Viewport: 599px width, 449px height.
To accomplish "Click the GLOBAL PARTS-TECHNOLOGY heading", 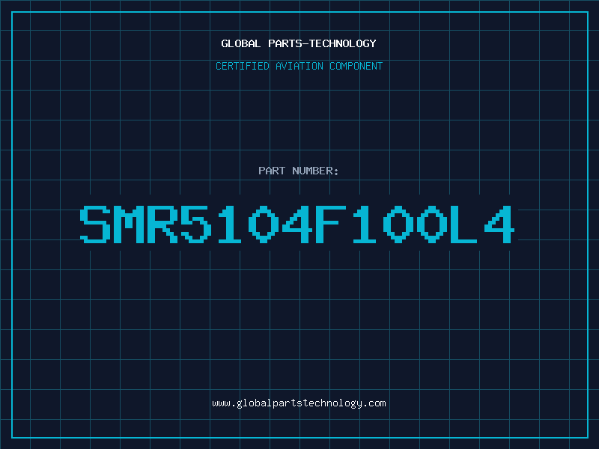I will (299, 43).
